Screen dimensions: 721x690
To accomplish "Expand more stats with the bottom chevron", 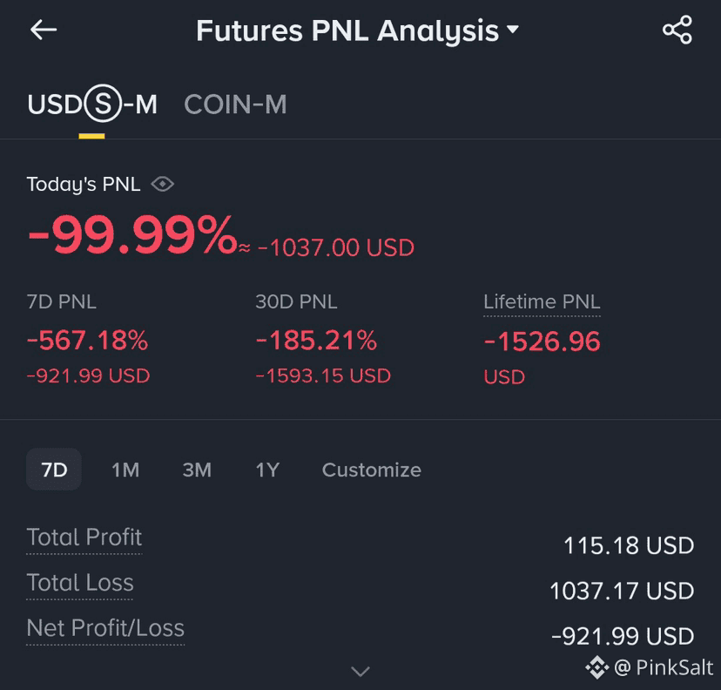I will (x=360, y=672).
